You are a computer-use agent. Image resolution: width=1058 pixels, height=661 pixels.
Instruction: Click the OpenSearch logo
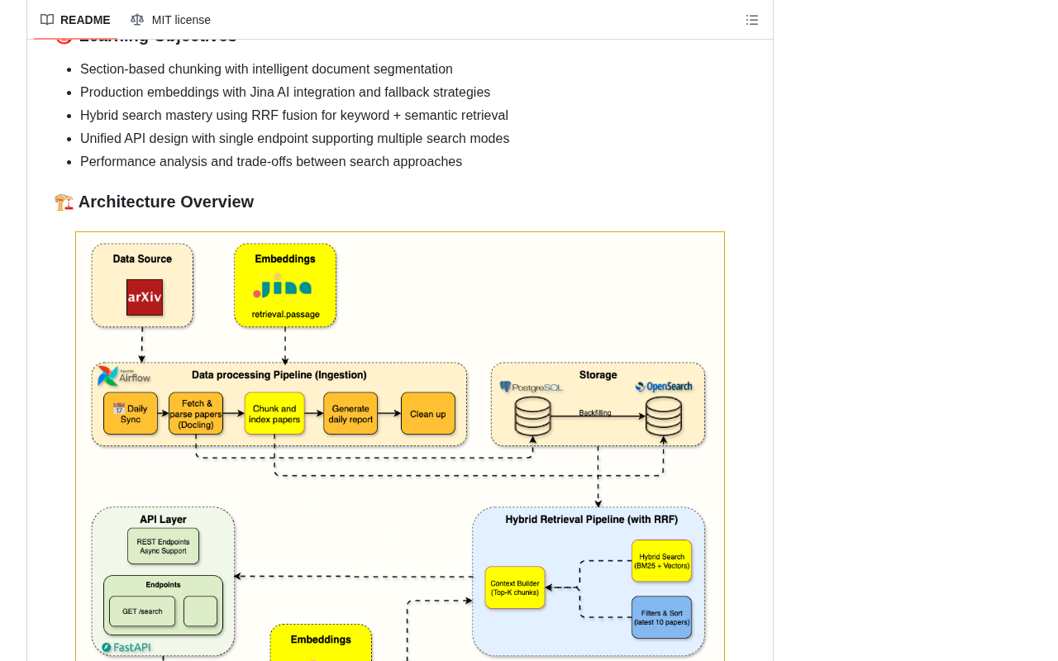coord(664,387)
